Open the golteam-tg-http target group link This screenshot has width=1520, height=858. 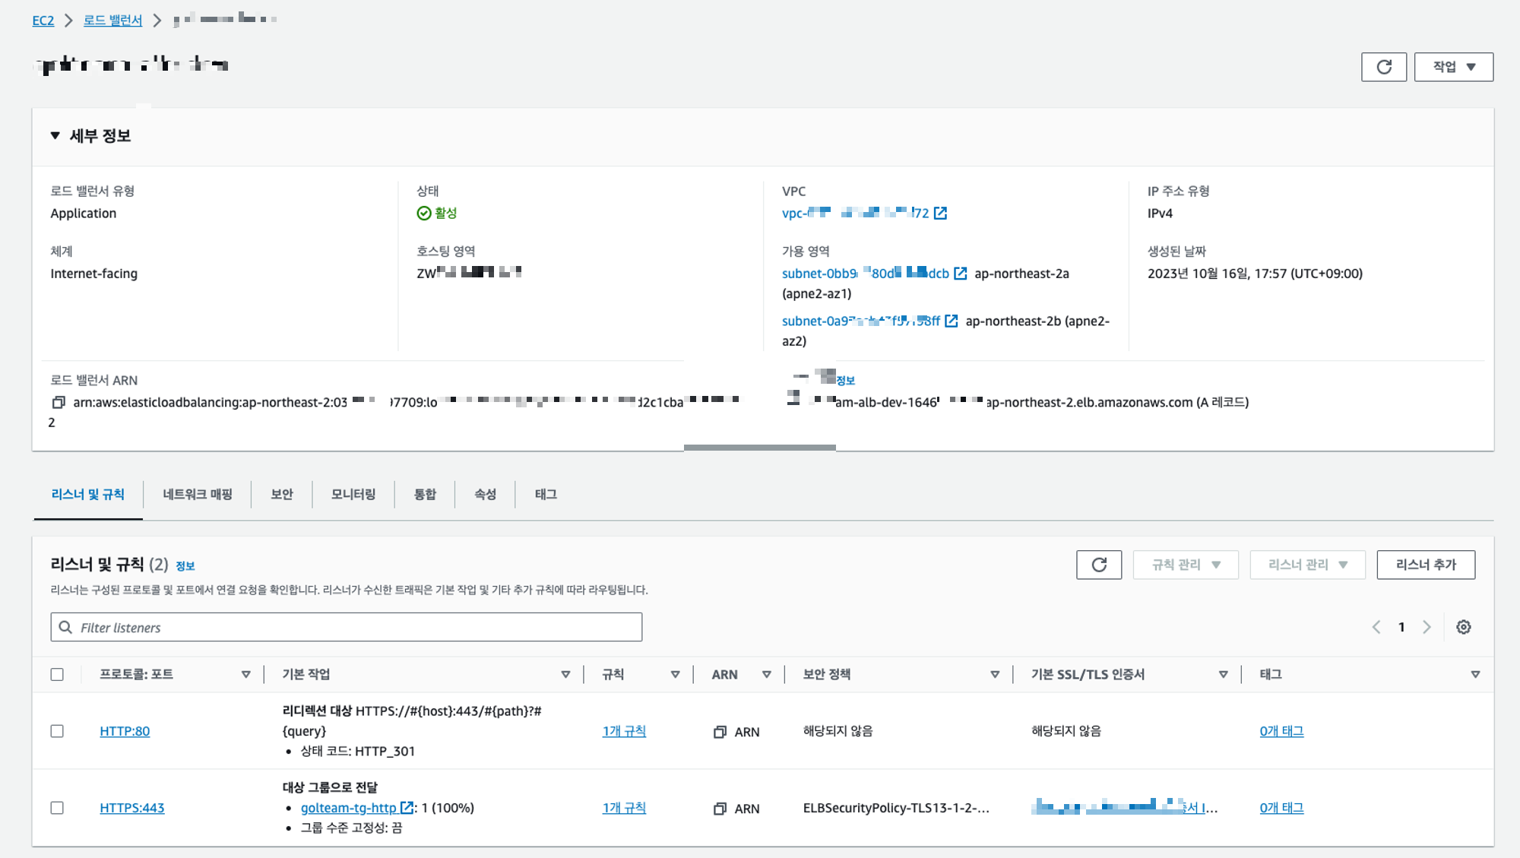(x=349, y=808)
